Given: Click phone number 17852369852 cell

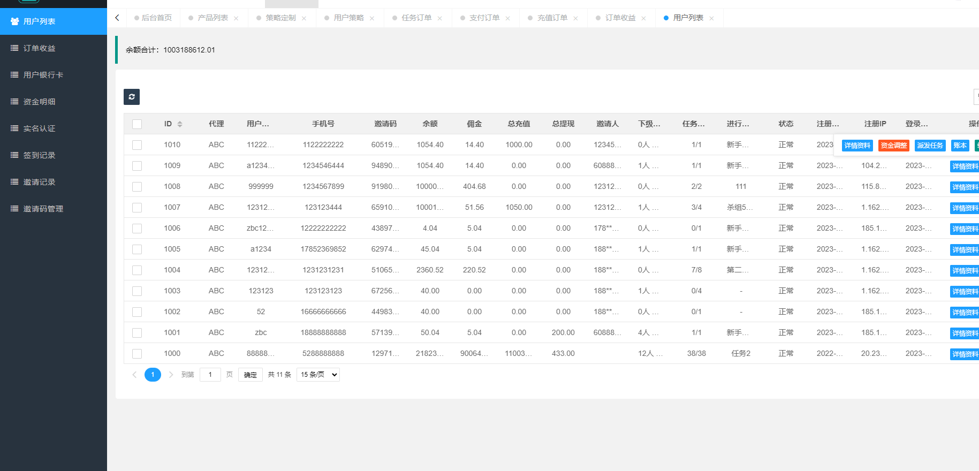Looking at the screenshot, I should [323, 249].
